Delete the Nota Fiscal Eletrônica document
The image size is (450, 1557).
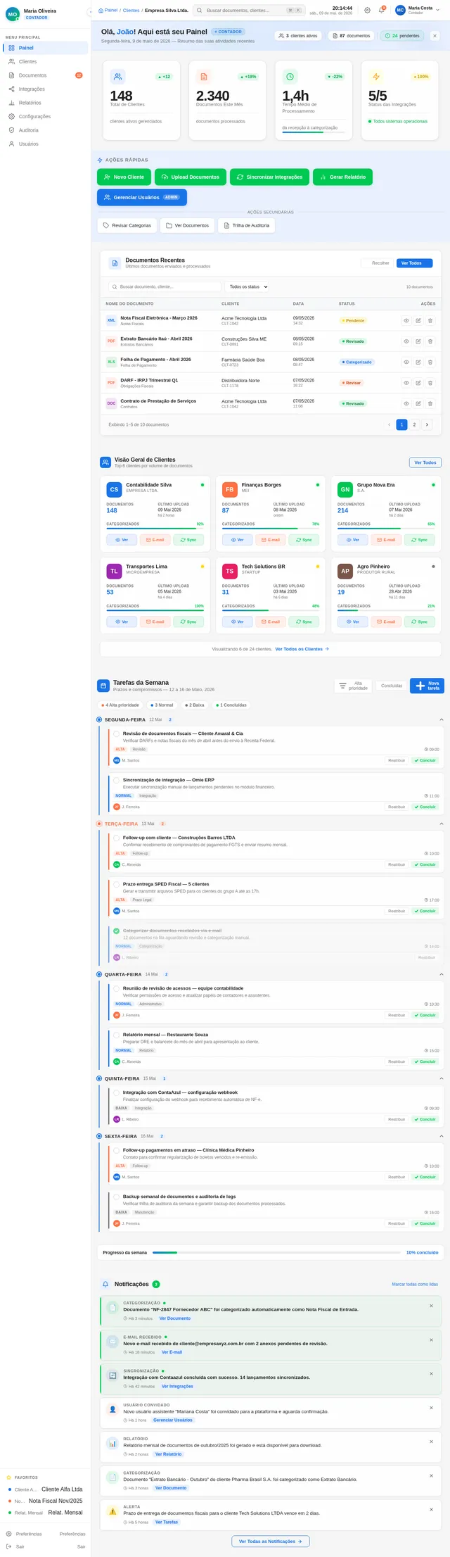430,320
